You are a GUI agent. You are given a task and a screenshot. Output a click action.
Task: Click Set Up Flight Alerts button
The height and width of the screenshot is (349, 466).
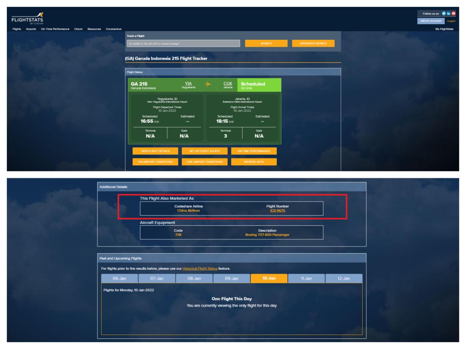tap(205, 151)
